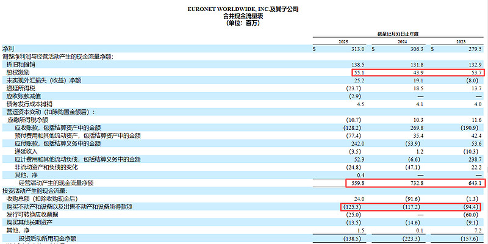Click the 应计费用和其他流动负债 row label

click(77, 159)
